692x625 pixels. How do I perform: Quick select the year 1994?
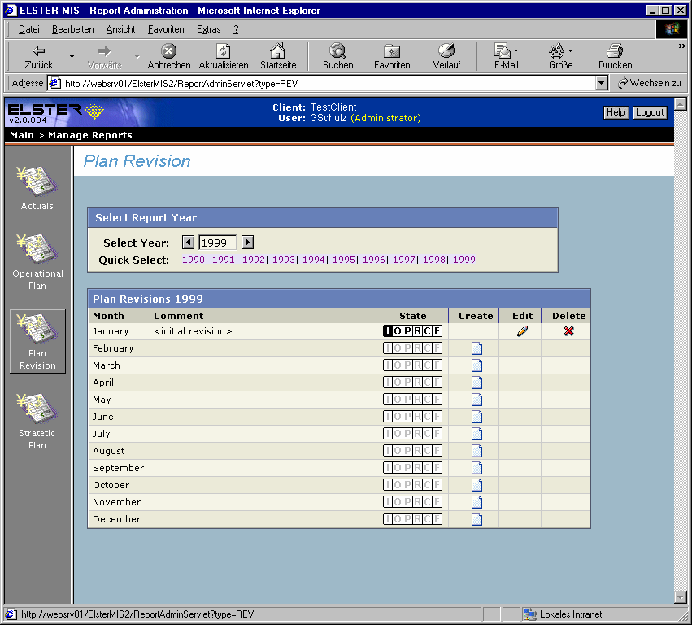point(313,260)
